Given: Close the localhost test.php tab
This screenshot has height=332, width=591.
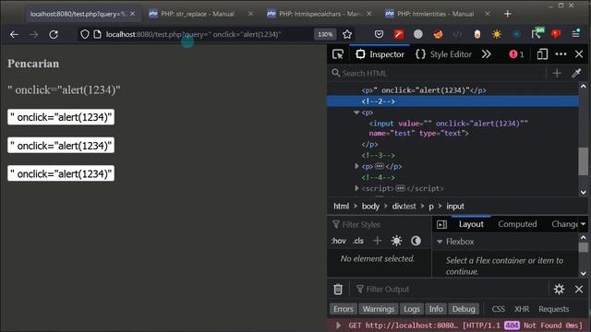Looking at the screenshot, I should [x=132, y=14].
